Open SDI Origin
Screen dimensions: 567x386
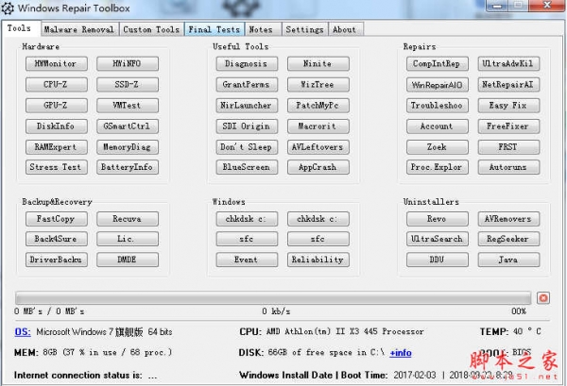(x=247, y=126)
